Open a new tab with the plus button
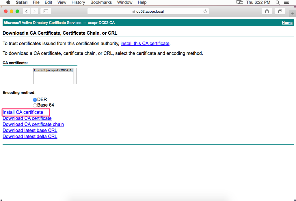The width and height of the screenshot is (296, 201). [x=293, y=13]
